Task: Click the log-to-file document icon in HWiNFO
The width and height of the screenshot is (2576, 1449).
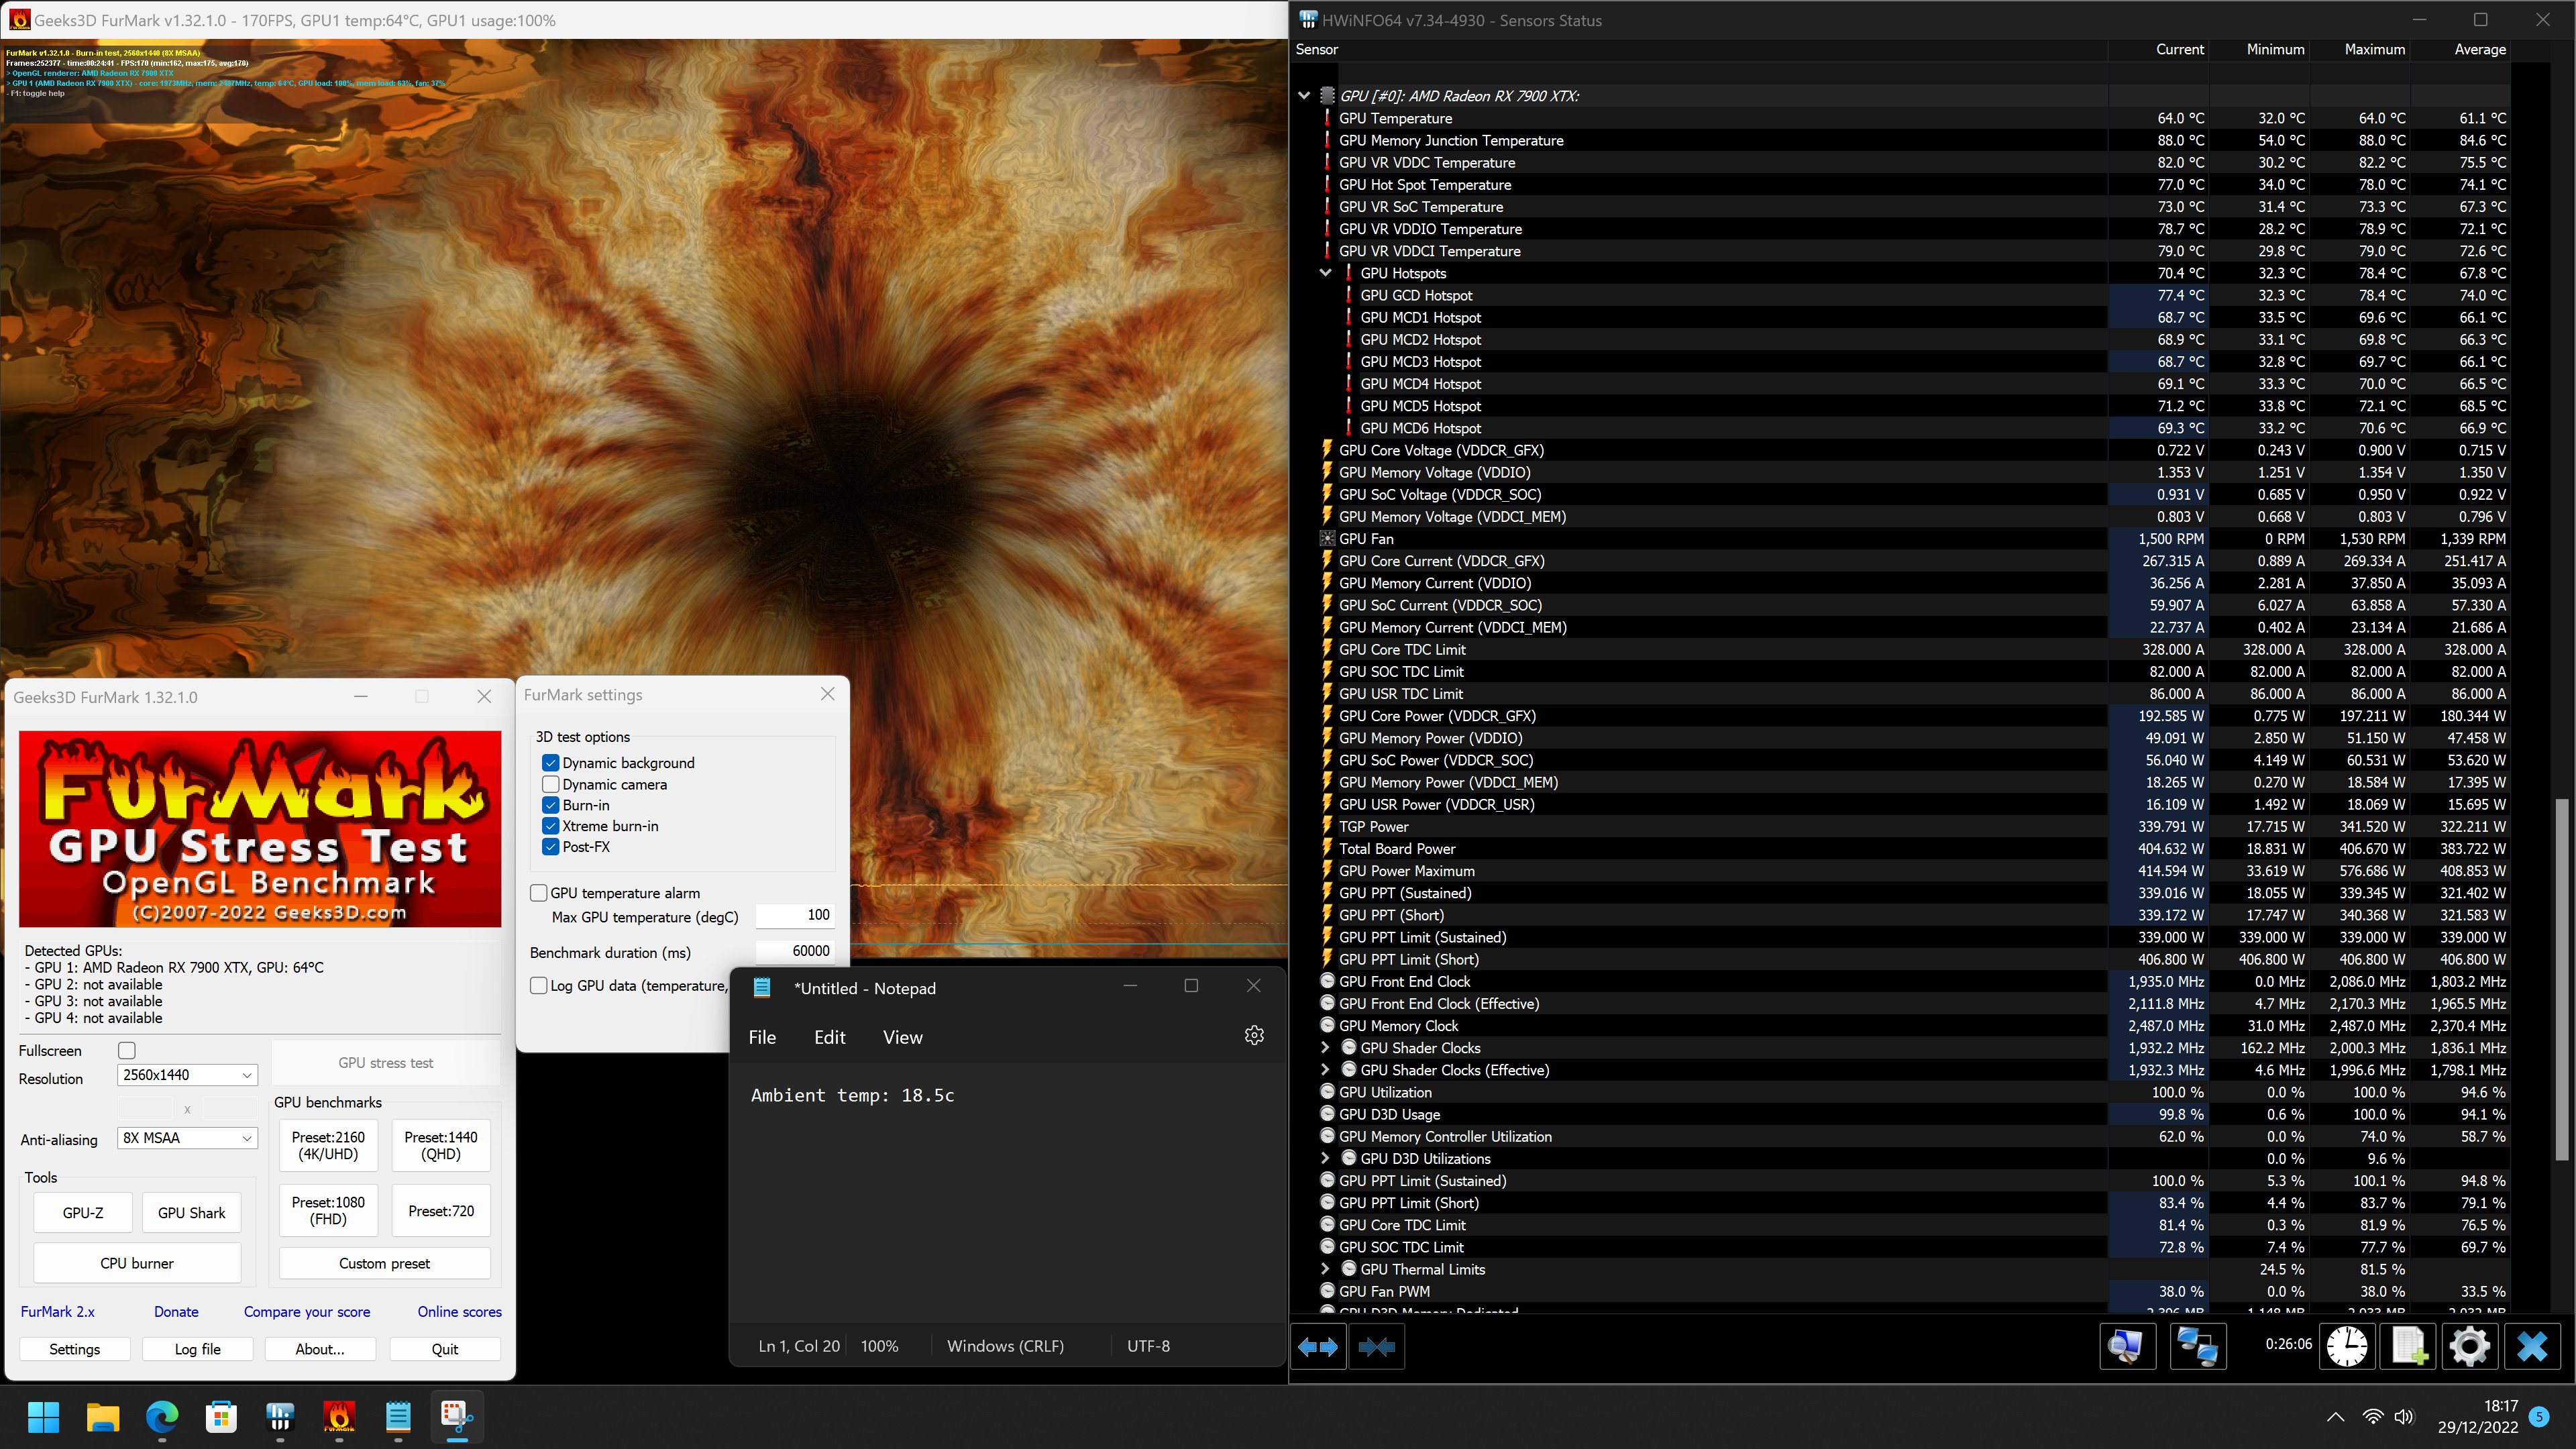Action: click(x=2408, y=1346)
